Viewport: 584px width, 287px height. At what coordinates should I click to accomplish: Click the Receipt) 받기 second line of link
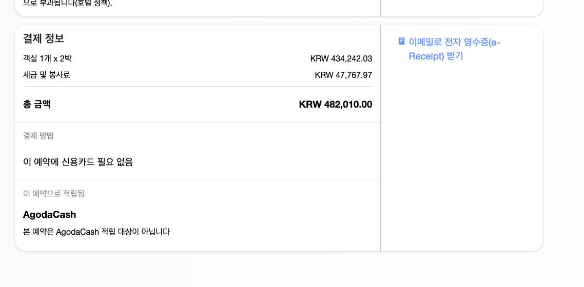coord(436,56)
